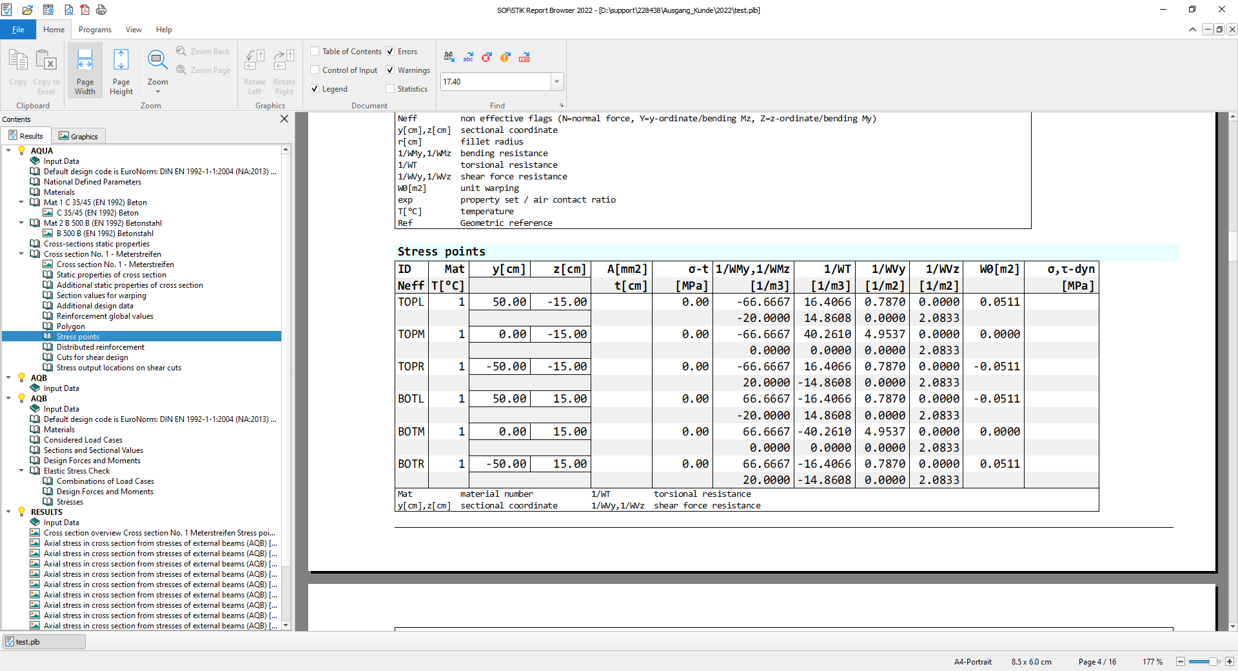Uncheck the Legend checkbox

[x=315, y=89]
